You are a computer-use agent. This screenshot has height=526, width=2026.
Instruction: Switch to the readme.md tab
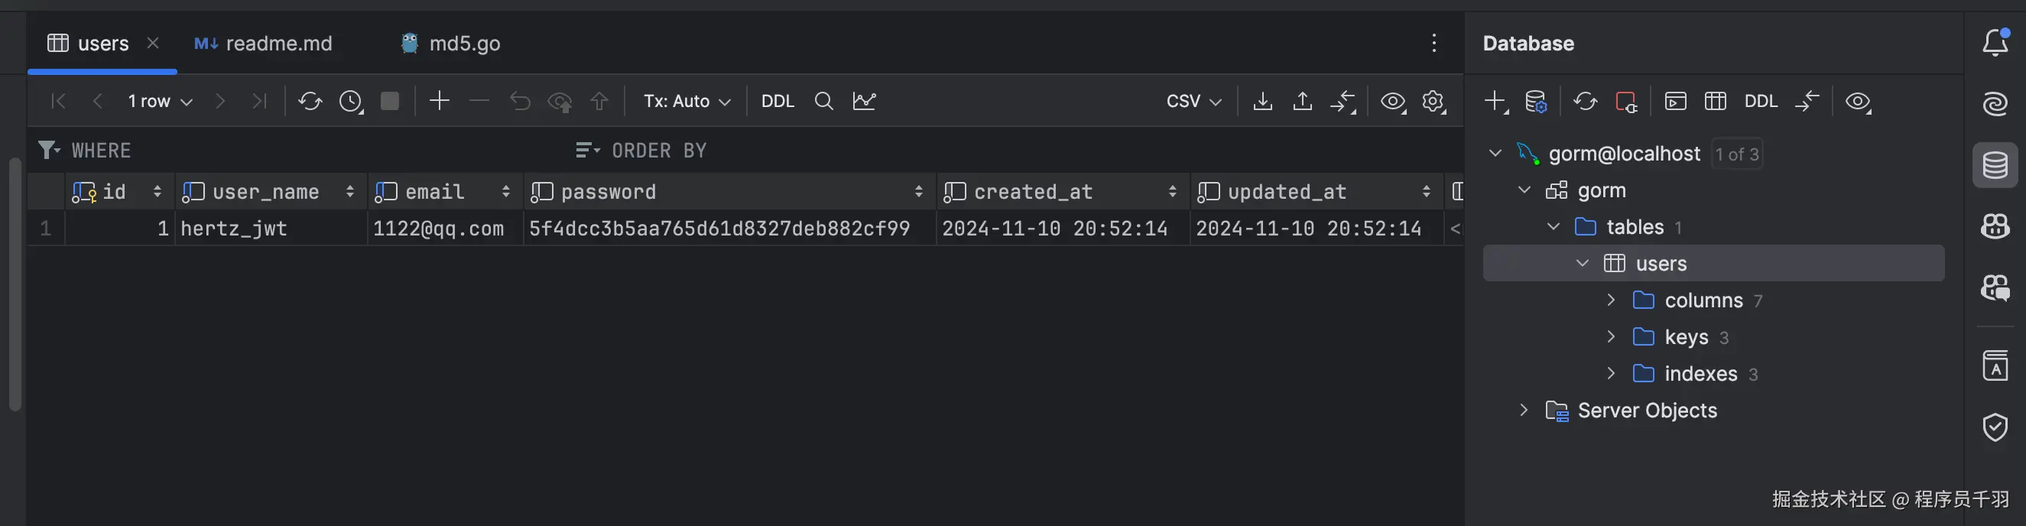point(264,44)
